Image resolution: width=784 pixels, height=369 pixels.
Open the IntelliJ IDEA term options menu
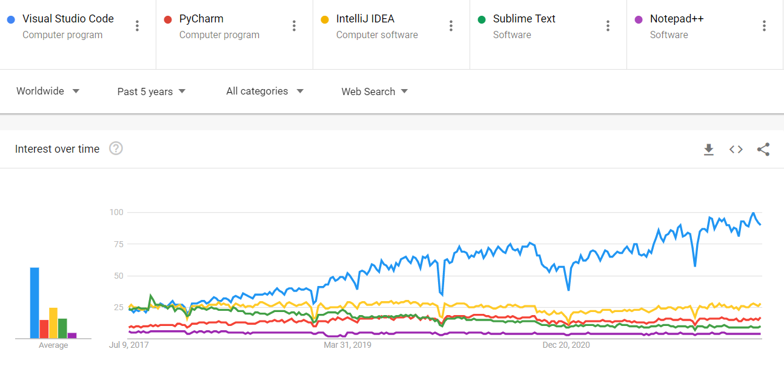(x=451, y=25)
